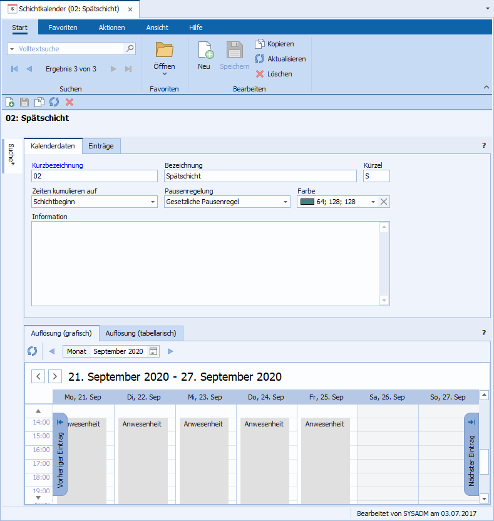Go to previous search result
This screenshot has width=494, height=521.
29,69
